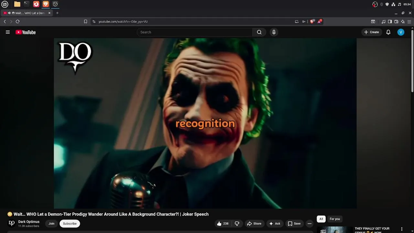Open the Linux Mint start menu

(x=5, y=4)
